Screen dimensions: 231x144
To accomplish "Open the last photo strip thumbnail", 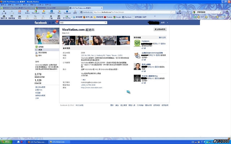I will tap(123, 40).
